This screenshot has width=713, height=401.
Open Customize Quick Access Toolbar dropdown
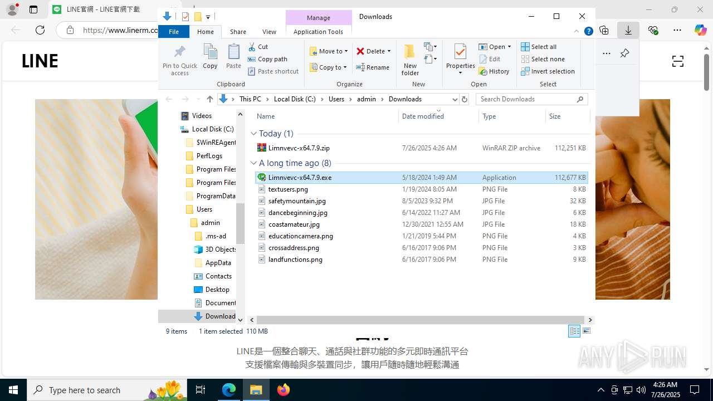208,17
